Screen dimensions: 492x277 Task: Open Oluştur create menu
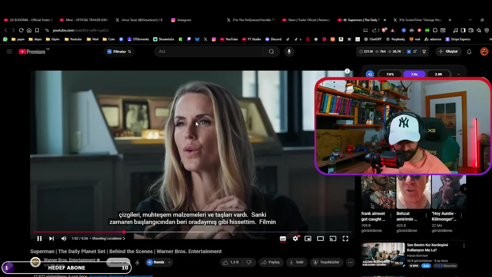[x=449, y=52]
